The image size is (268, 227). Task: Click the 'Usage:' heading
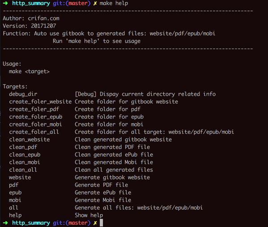pos(12,64)
